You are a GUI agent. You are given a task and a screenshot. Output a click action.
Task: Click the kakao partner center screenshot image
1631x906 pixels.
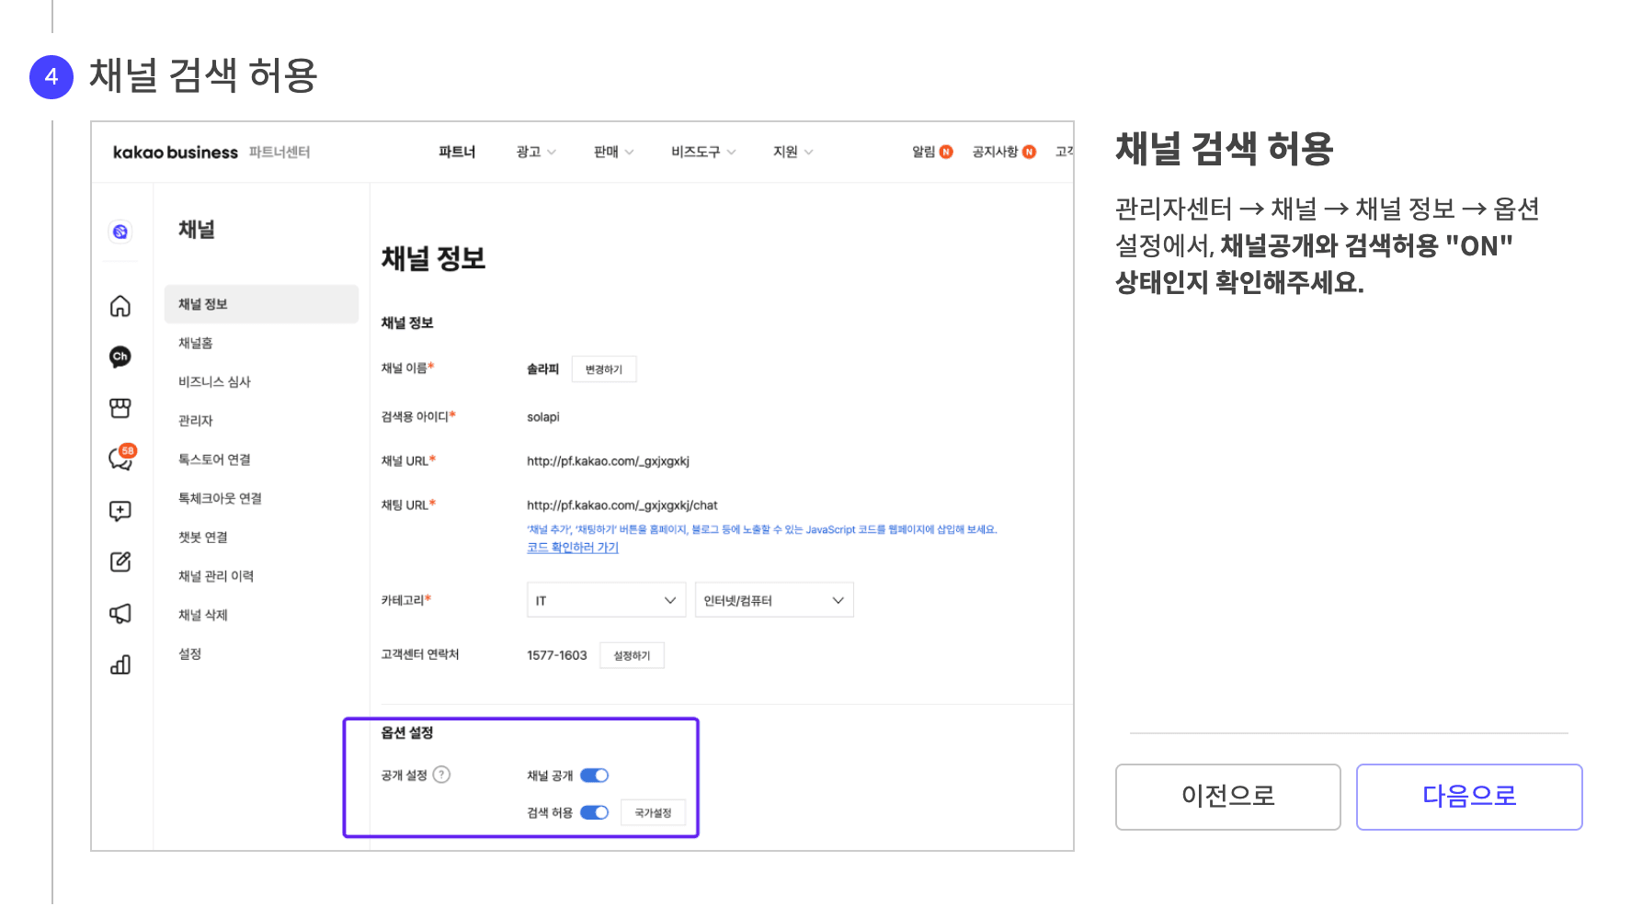pyautogui.click(x=582, y=486)
